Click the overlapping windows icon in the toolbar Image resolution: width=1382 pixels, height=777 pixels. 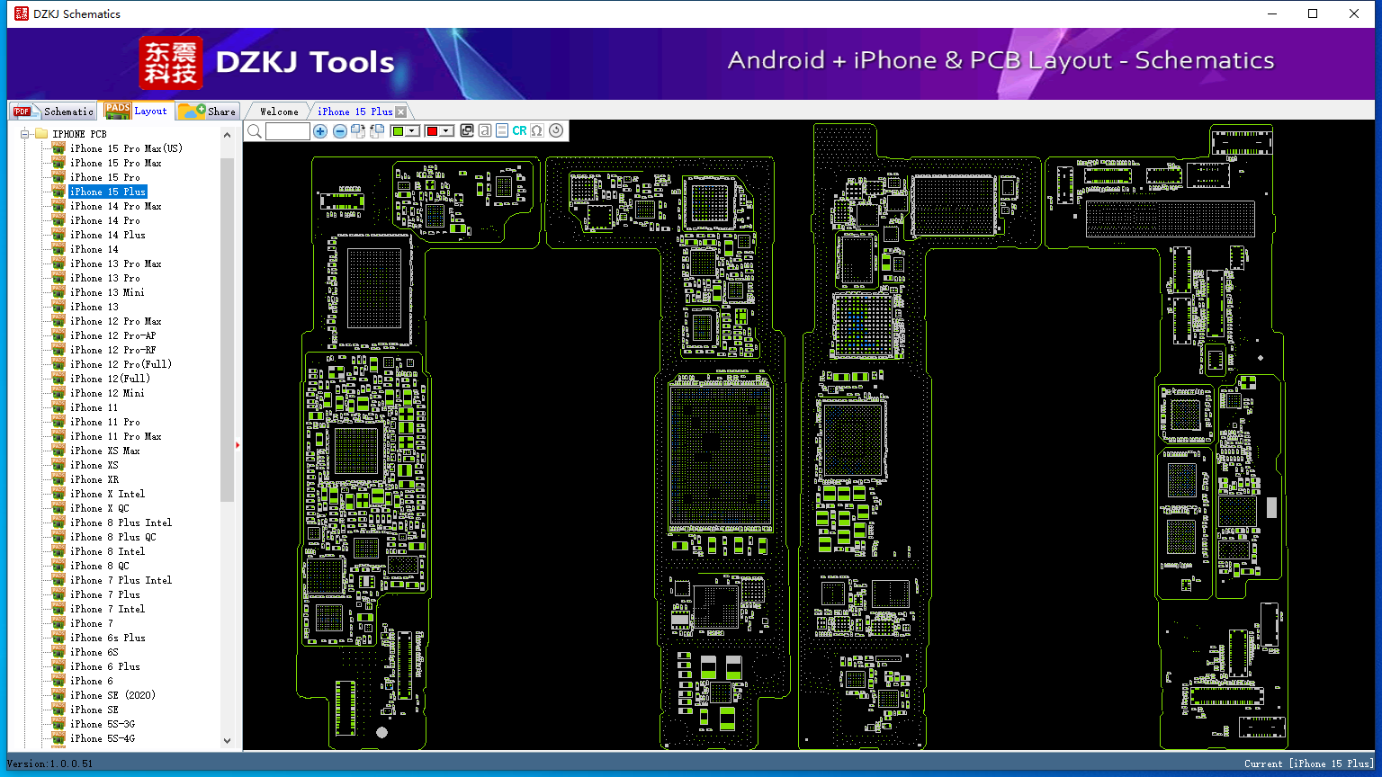point(467,131)
